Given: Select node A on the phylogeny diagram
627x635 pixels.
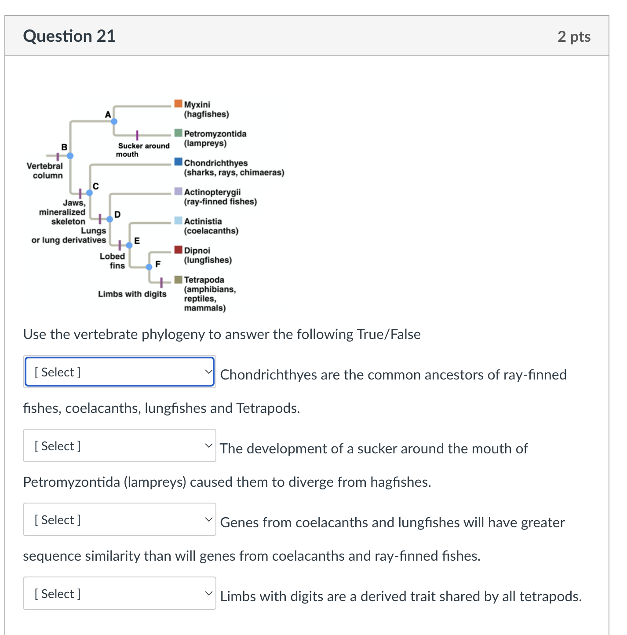Looking at the screenshot, I should point(114,121).
